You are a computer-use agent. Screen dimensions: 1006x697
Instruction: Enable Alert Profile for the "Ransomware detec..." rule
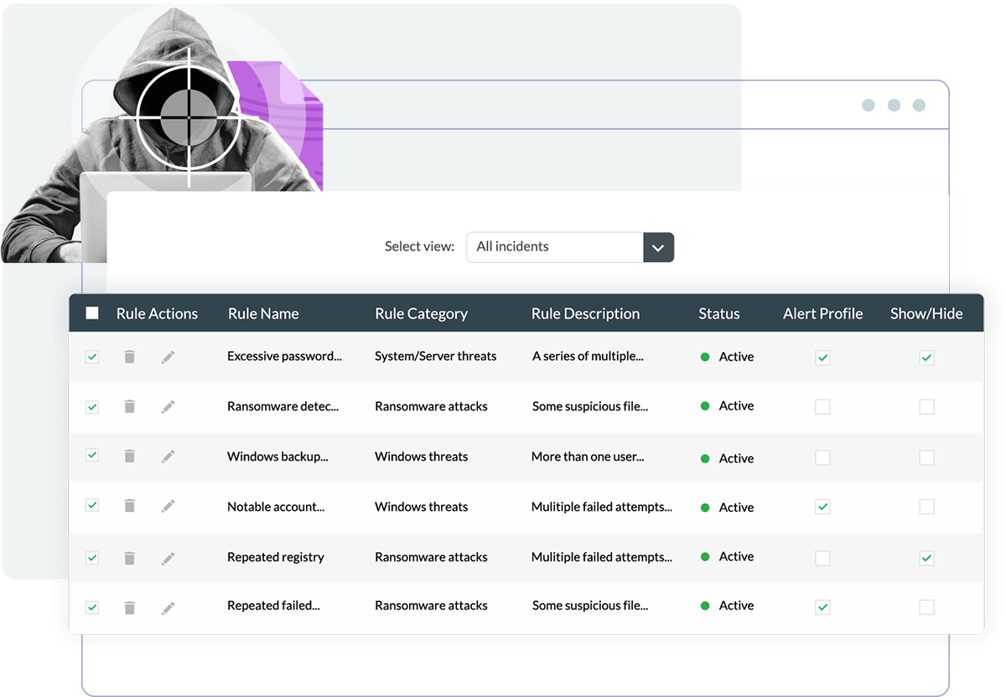click(822, 406)
